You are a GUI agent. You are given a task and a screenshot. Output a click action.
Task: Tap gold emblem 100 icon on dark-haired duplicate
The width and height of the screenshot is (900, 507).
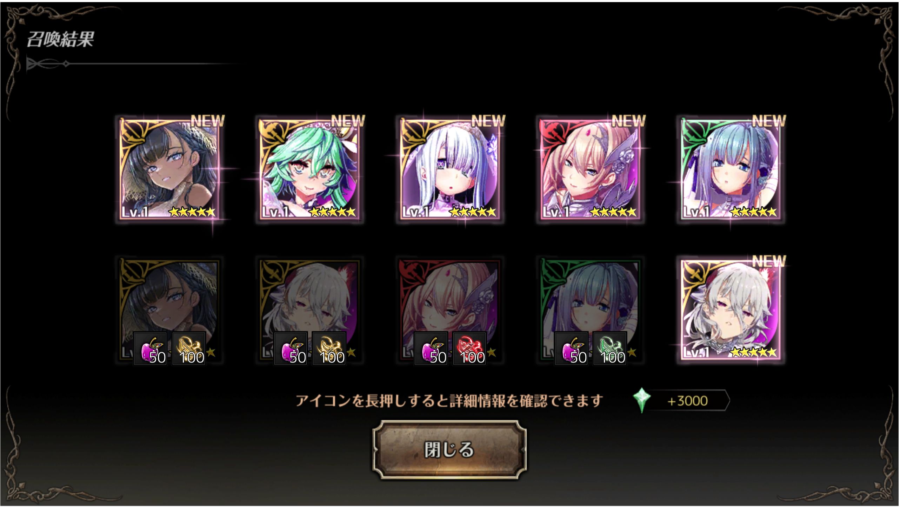point(189,348)
